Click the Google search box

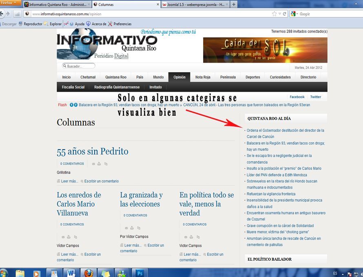point(330,14)
